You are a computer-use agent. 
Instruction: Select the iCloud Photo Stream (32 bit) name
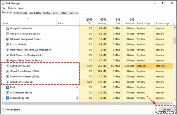click(25, 77)
